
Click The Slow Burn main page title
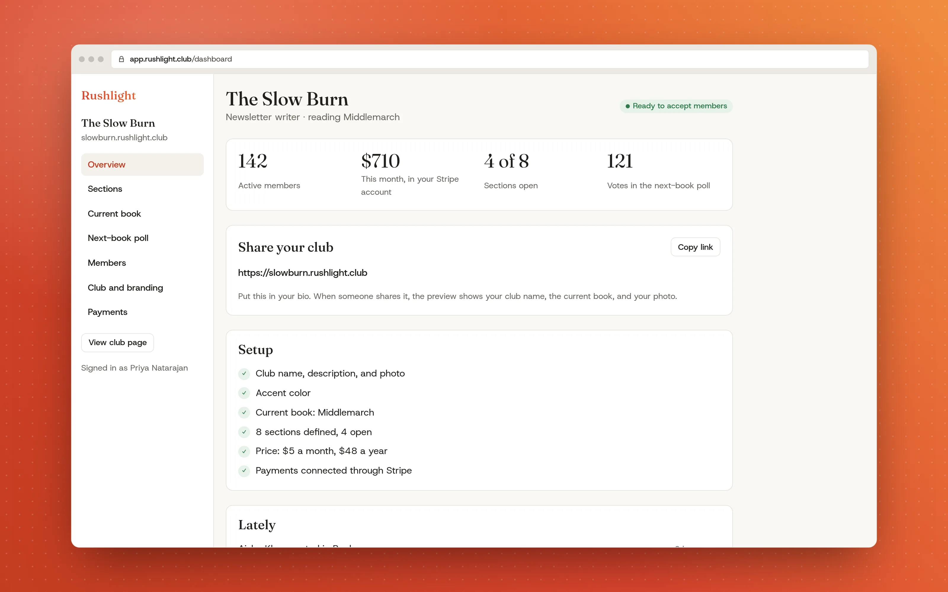pos(287,99)
